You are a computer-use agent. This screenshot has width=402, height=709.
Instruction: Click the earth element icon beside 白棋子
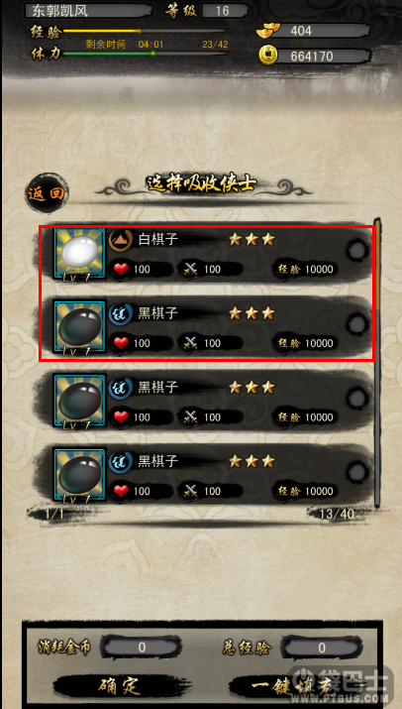(x=120, y=240)
